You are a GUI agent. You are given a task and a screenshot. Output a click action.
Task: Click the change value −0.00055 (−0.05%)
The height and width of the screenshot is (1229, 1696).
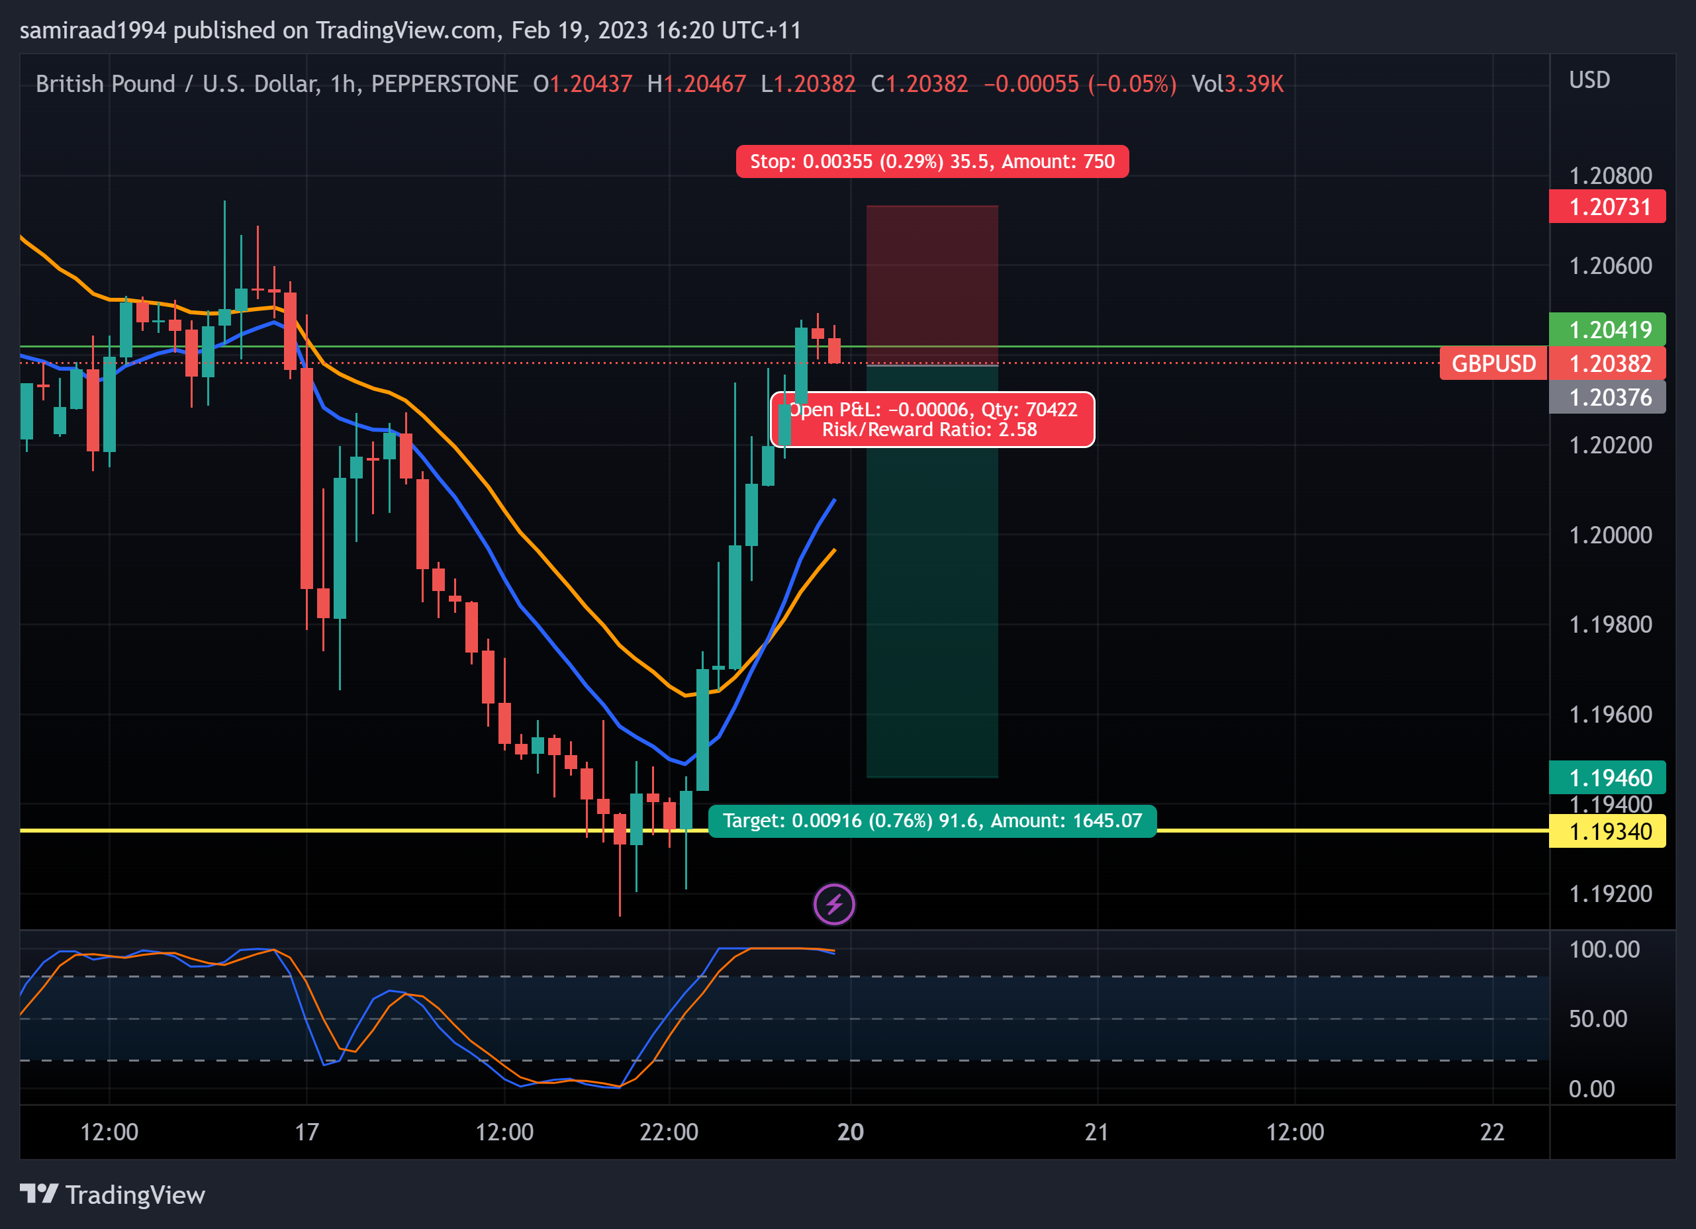click(x=1080, y=84)
